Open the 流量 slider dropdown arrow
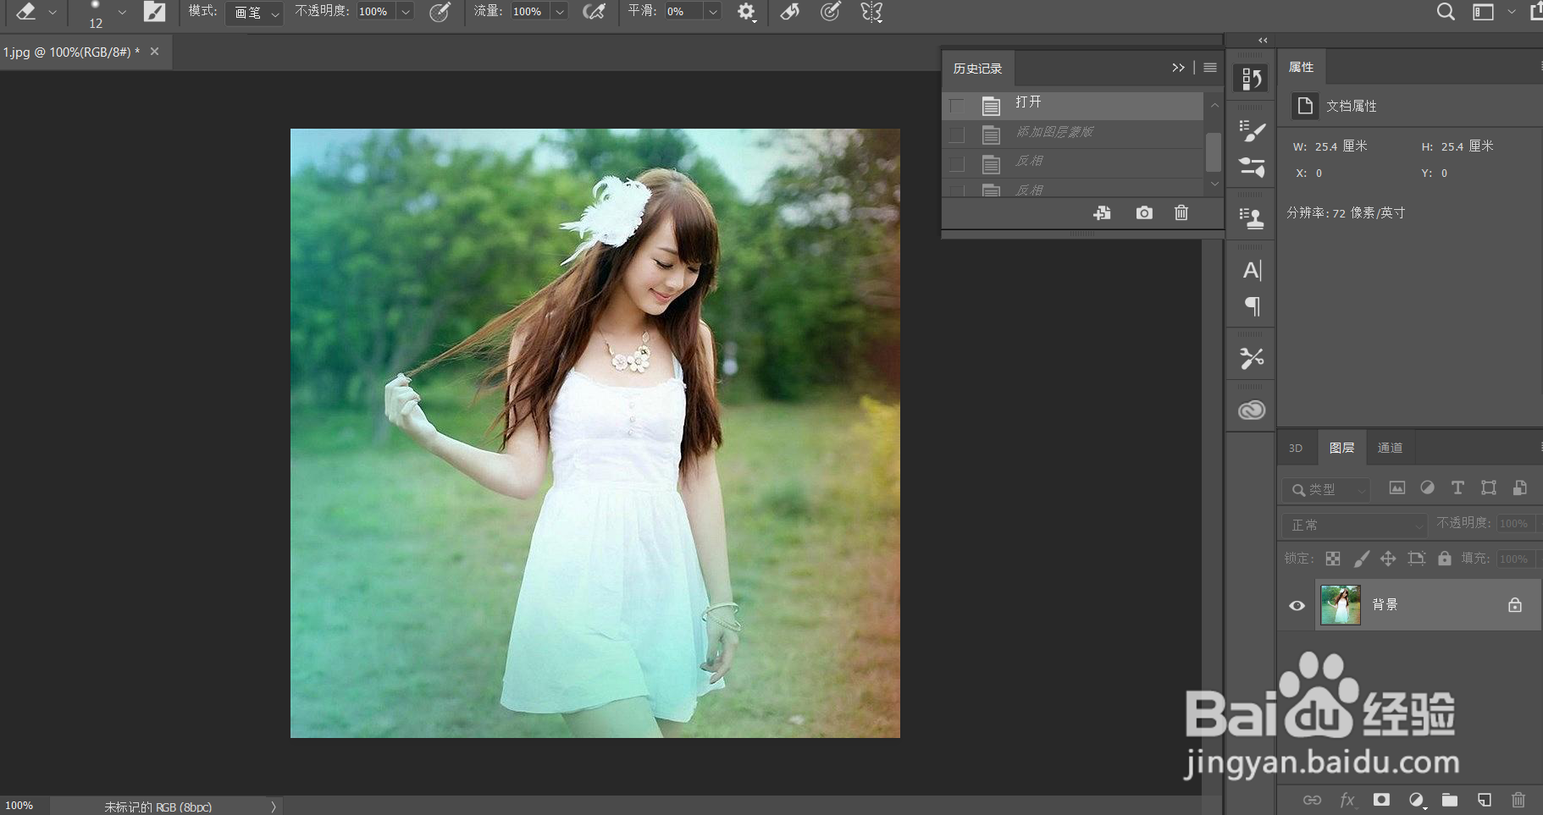 560,11
